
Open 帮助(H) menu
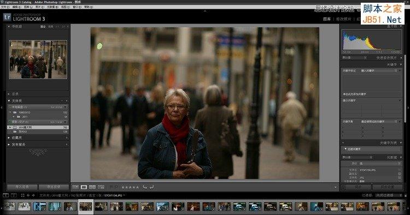point(89,7)
